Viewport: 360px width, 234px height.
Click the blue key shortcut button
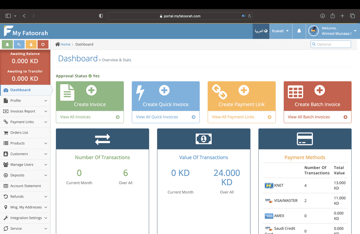[x=19, y=44]
